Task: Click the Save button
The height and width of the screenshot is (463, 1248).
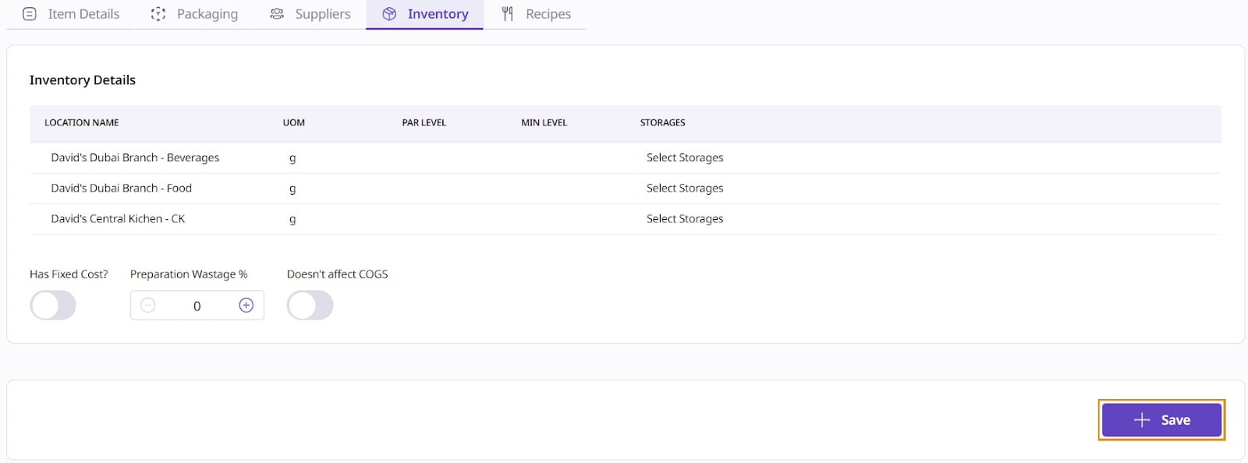Action: [1161, 420]
